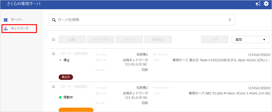Click the 追加 dropdown arrow
Screen dimensions: 272x112
[264, 40]
